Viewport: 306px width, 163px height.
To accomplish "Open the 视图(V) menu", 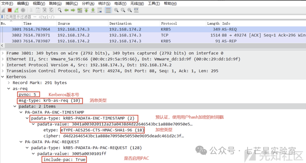I will pyautogui.click(x=39, y=3).
